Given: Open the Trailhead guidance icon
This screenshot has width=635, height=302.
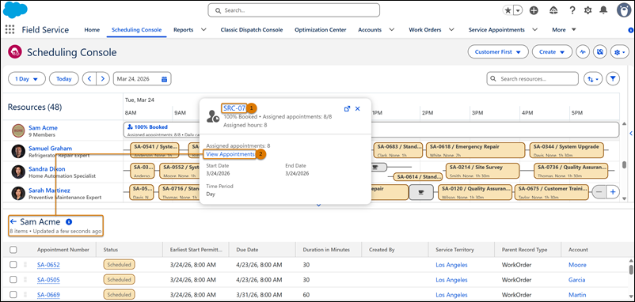Looking at the screenshot, I should (x=553, y=10).
